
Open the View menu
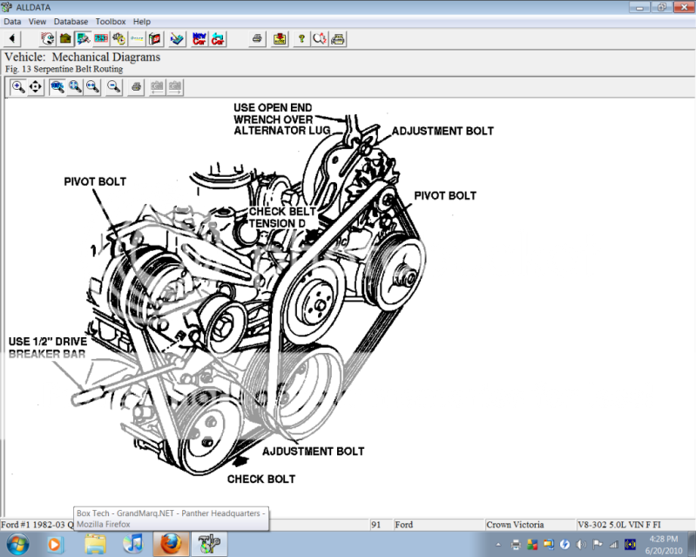(x=37, y=21)
